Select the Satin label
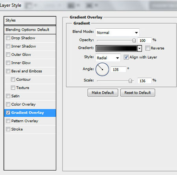 tap(15, 96)
